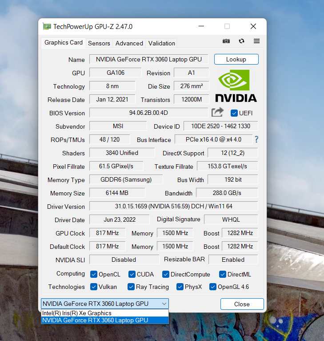Click the GPU field showing GA106
This screenshot has width=324, height=341.
coord(115,73)
